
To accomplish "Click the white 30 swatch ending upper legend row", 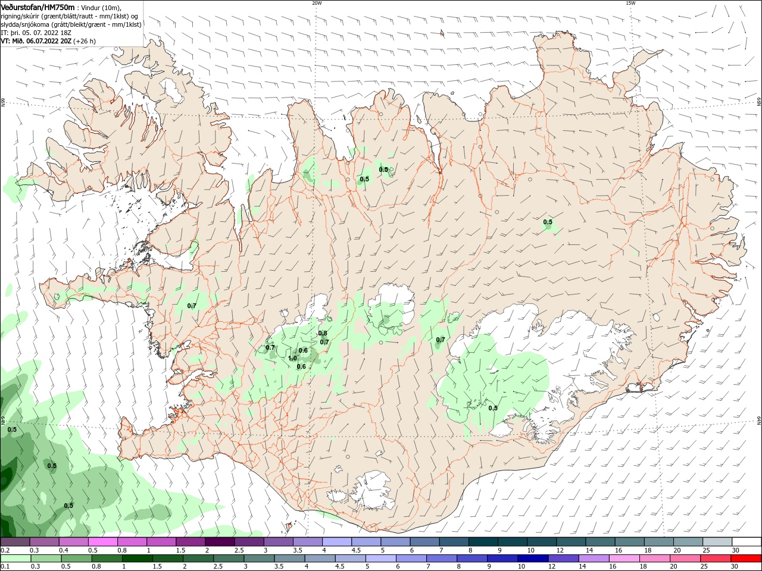I will pyautogui.click(x=746, y=542).
